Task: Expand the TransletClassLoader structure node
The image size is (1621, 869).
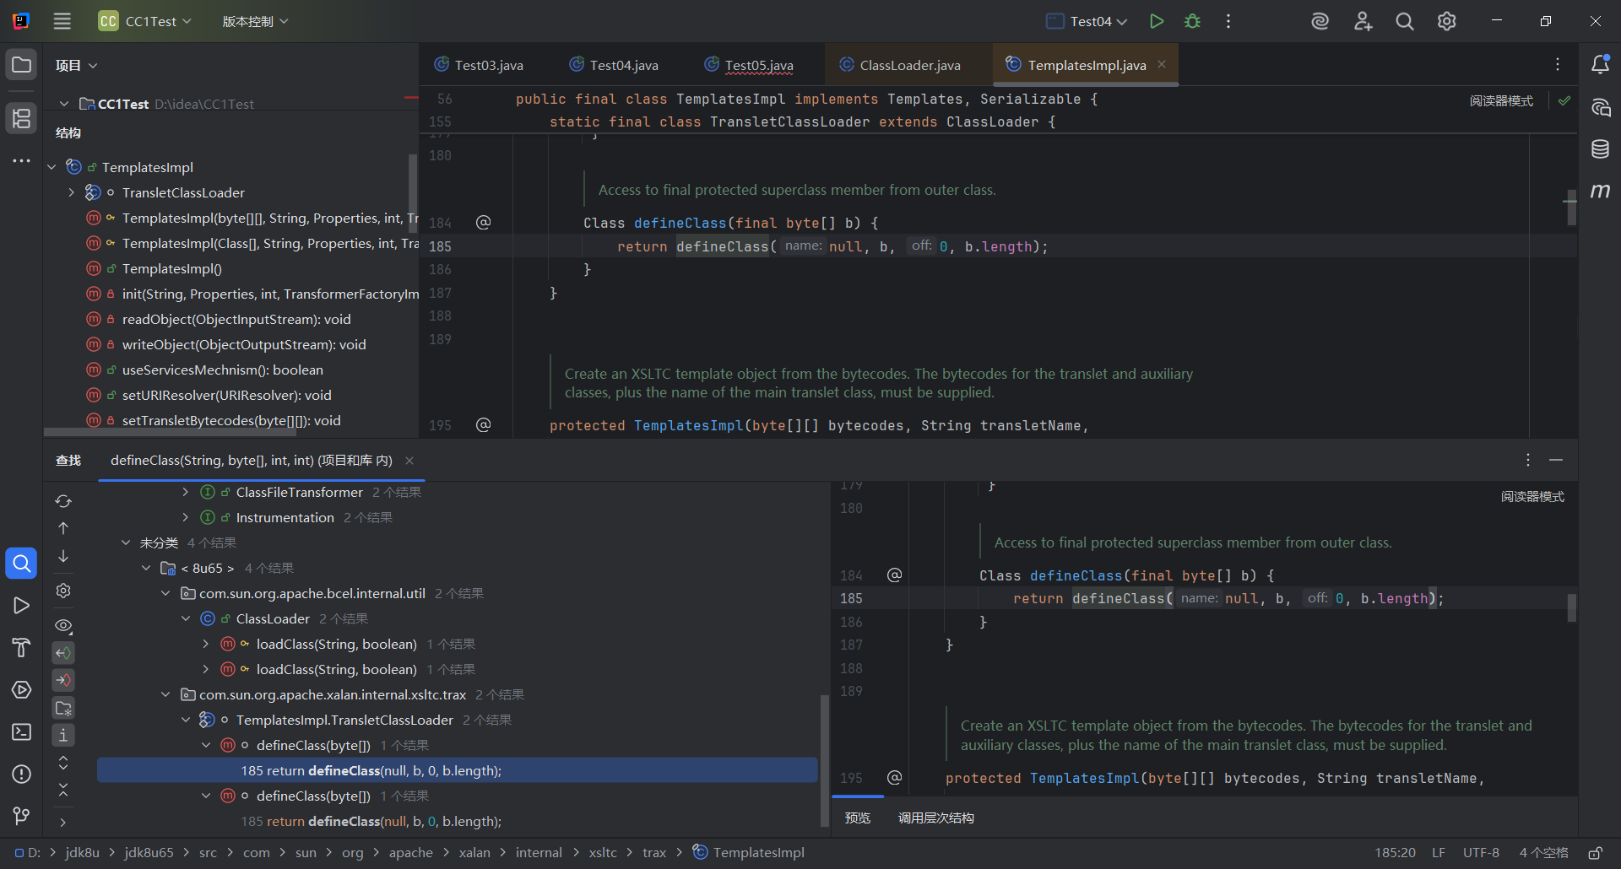Action: (x=72, y=192)
